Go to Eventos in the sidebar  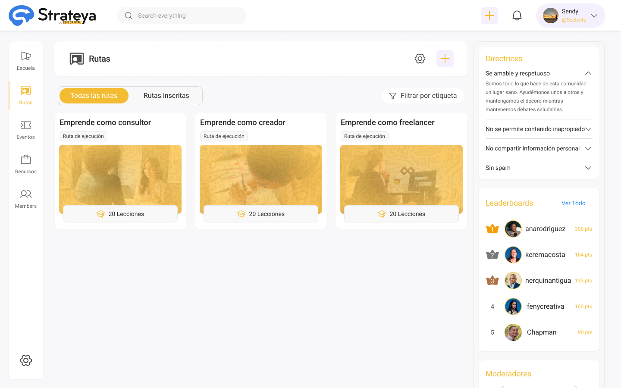tap(26, 130)
